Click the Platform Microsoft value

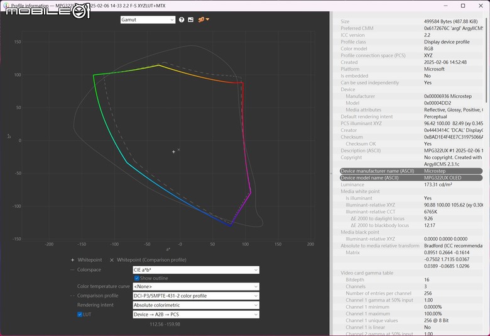pyautogui.click(x=434, y=69)
